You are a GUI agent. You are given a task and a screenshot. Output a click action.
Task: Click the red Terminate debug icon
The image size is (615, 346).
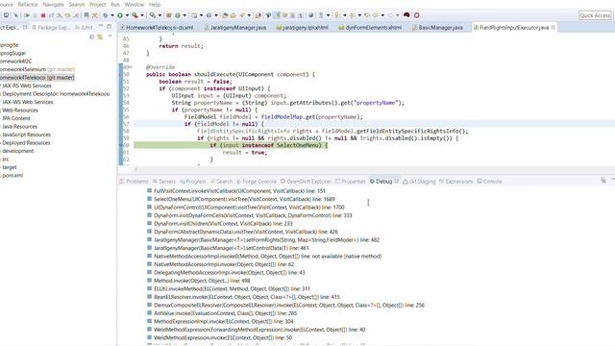[43, 15]
